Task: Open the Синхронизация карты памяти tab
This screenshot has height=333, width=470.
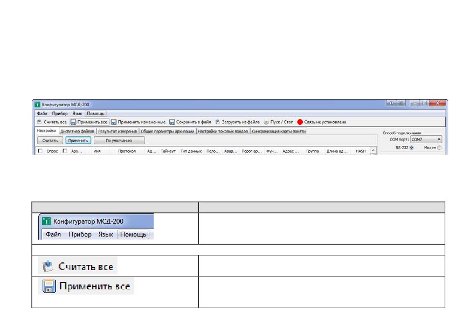Action: click(279, 131)
